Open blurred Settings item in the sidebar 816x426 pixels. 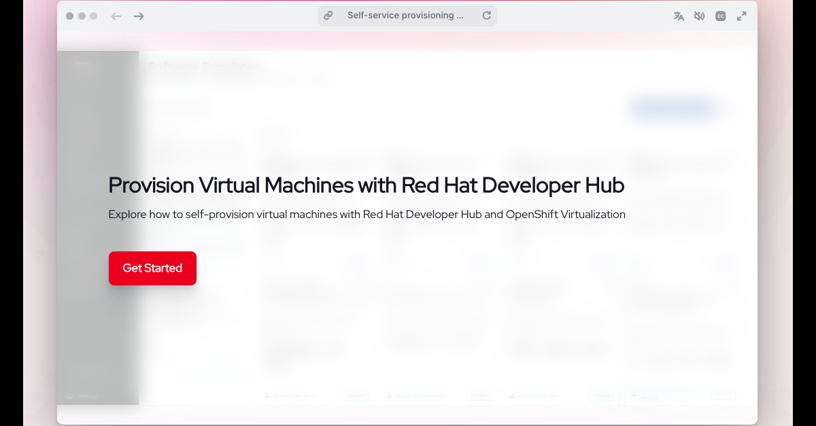pos(86,396)
